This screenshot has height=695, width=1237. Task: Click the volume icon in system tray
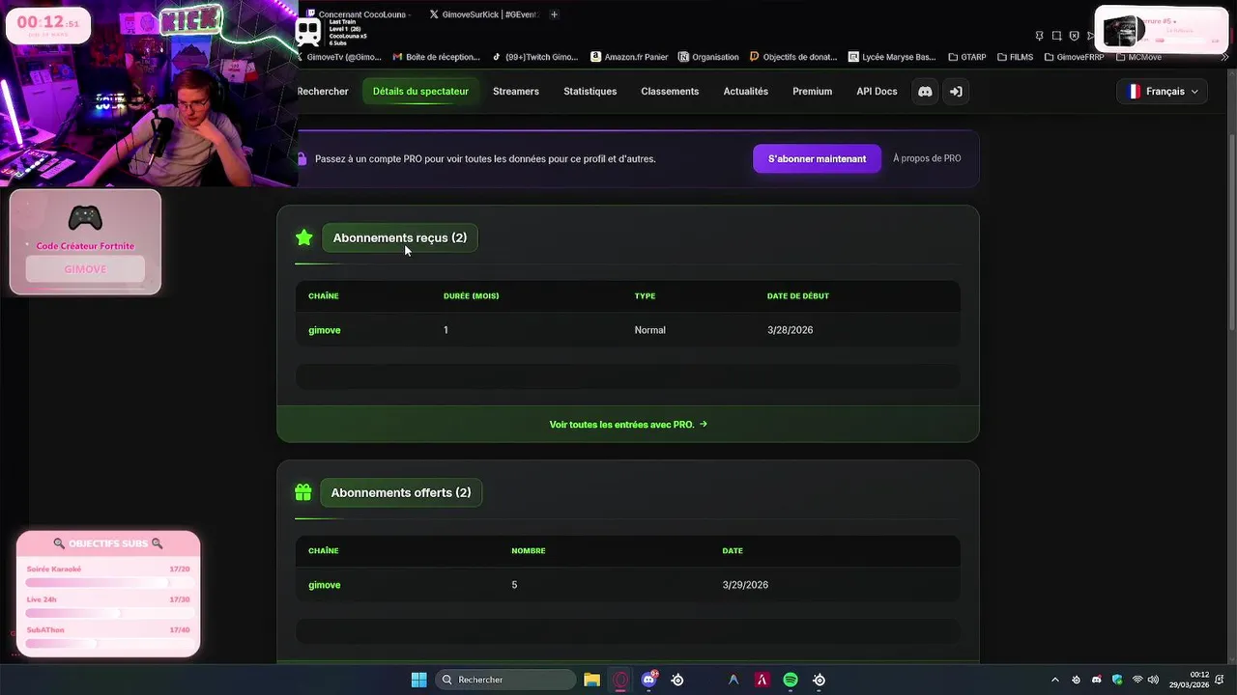click(1153, 680)
